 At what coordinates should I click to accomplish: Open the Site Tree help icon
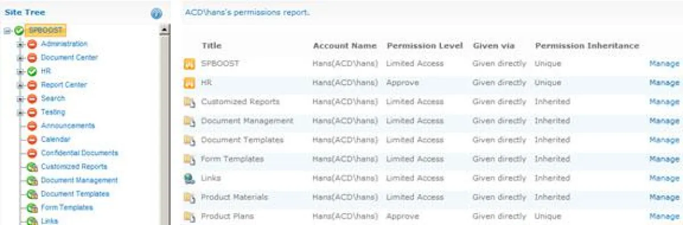[x=157, y=14]
